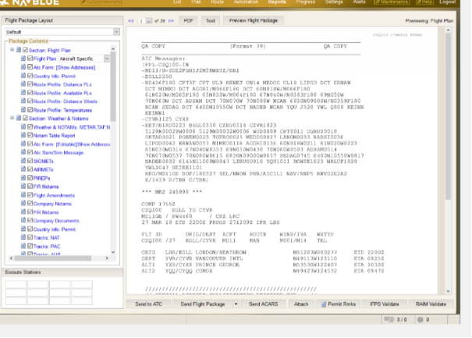Screen dimensions: 472x338
Task: Toggle the Route Profile: Distance FLs checkbox
Action: tap(30, 84)
